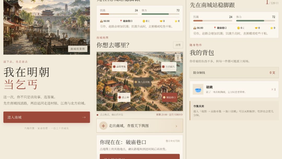
Task: Click the locked 第八日开放 map marker
Action: tap(142, 82)
